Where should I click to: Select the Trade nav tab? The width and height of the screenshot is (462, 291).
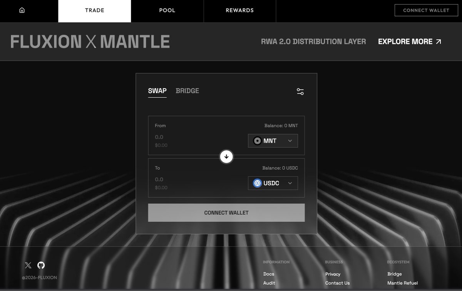tap(95, 11)
